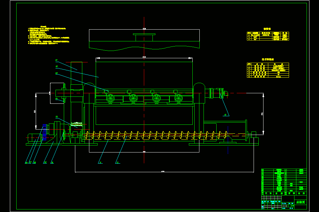Screen dimensions: 319x212
Task: Select the wavy-bottom hopper outline at top
Action: (144, 40)
